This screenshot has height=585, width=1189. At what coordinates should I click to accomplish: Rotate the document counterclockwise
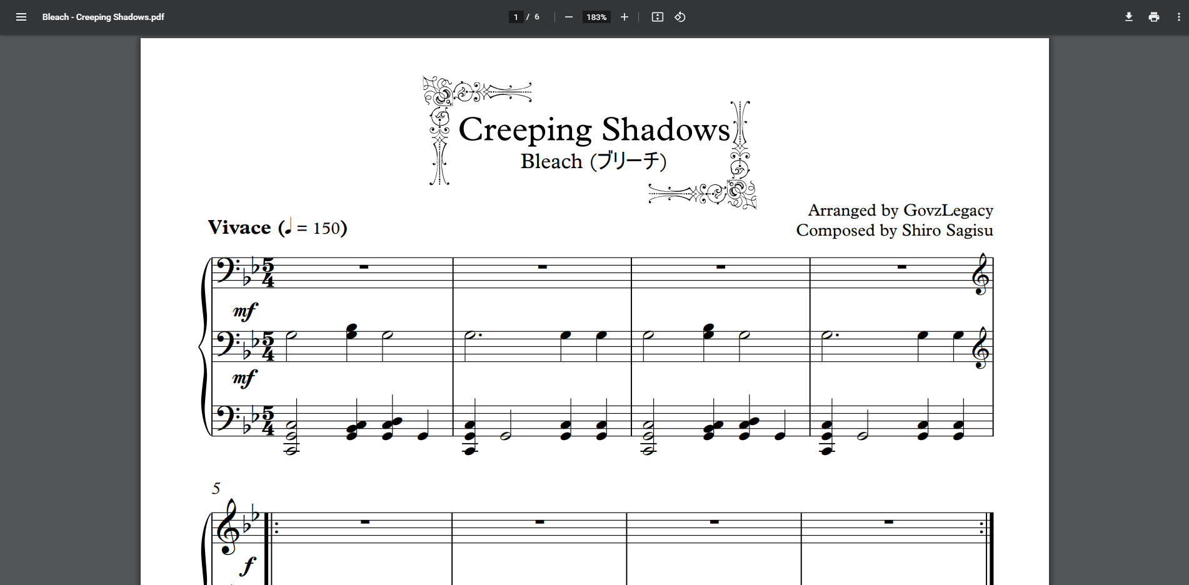pos(680,17)
